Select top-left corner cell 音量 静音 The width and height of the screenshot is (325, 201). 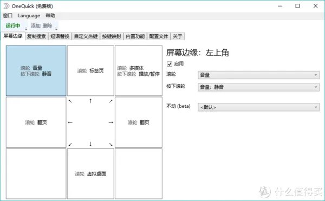(x=36, y=71)
